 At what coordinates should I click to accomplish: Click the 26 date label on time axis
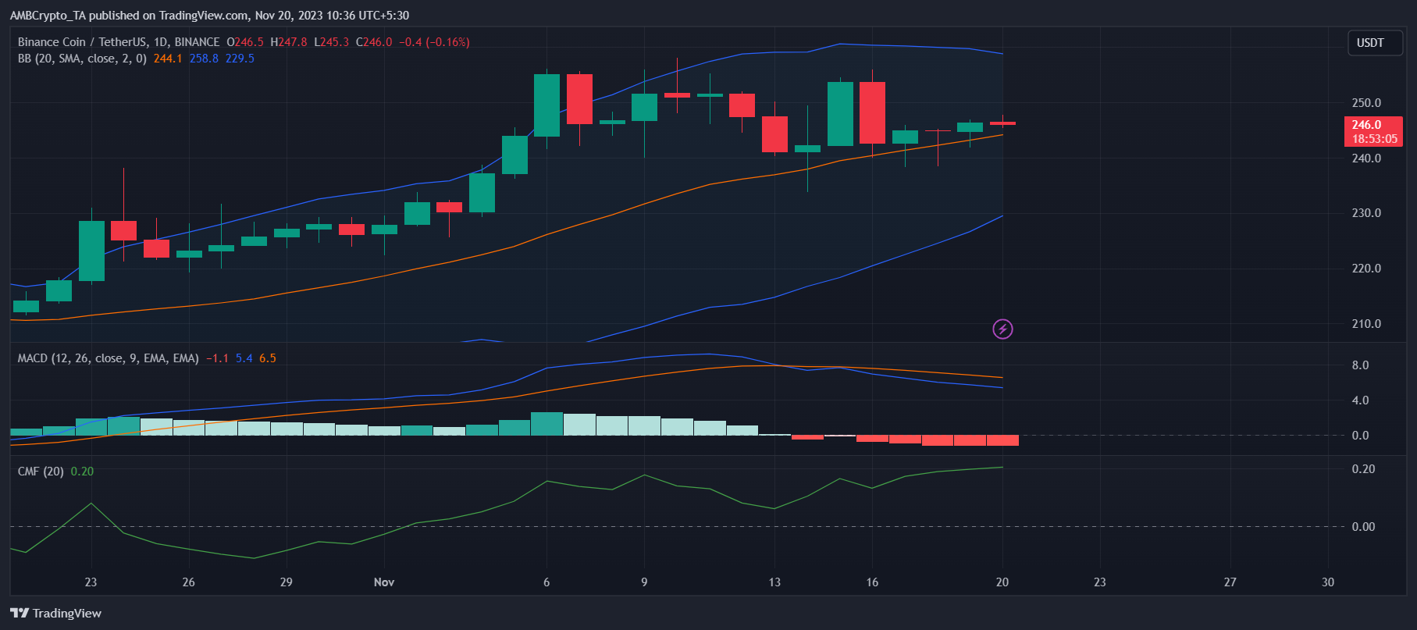click(188, 582)
